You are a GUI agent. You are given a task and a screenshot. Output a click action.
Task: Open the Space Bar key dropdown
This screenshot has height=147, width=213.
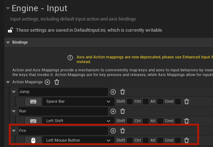point(78,101)
